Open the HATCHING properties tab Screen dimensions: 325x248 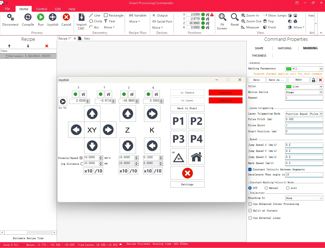pyautogui.click(x=285, y=48)
